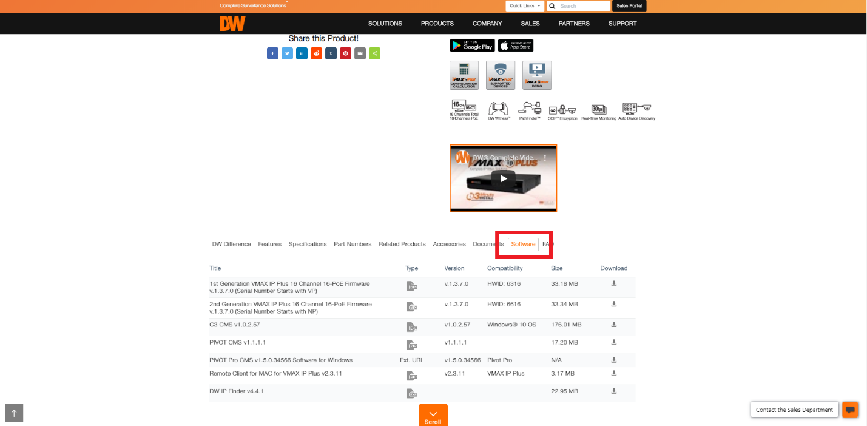
Task: Download Remote Client for MAC
Action: 614,373
